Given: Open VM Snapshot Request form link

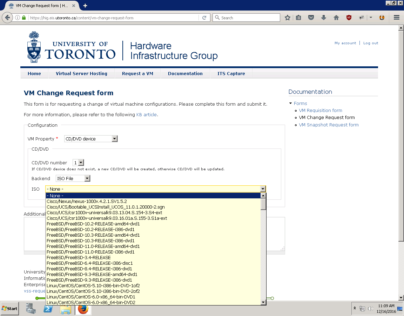Looking at the screenshot, I should (x=329, y=125).
